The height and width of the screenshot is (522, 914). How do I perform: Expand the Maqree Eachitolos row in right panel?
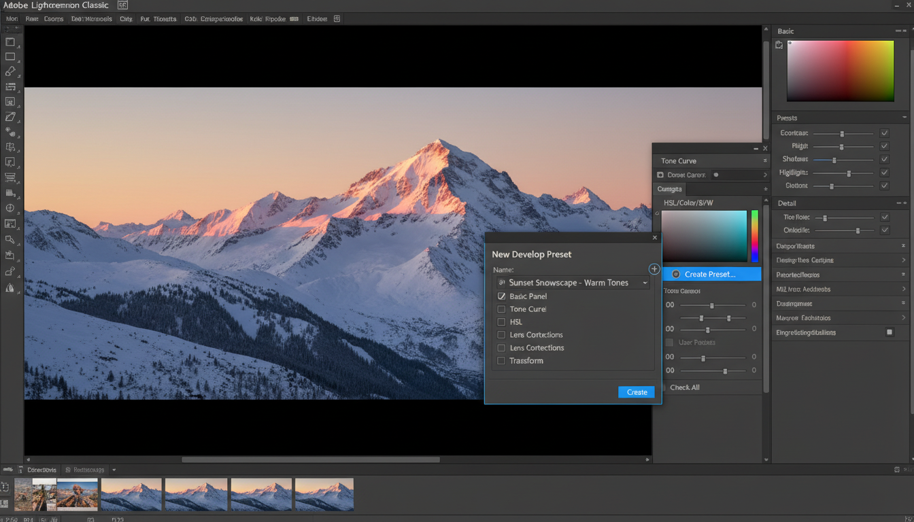coord(904,317)
